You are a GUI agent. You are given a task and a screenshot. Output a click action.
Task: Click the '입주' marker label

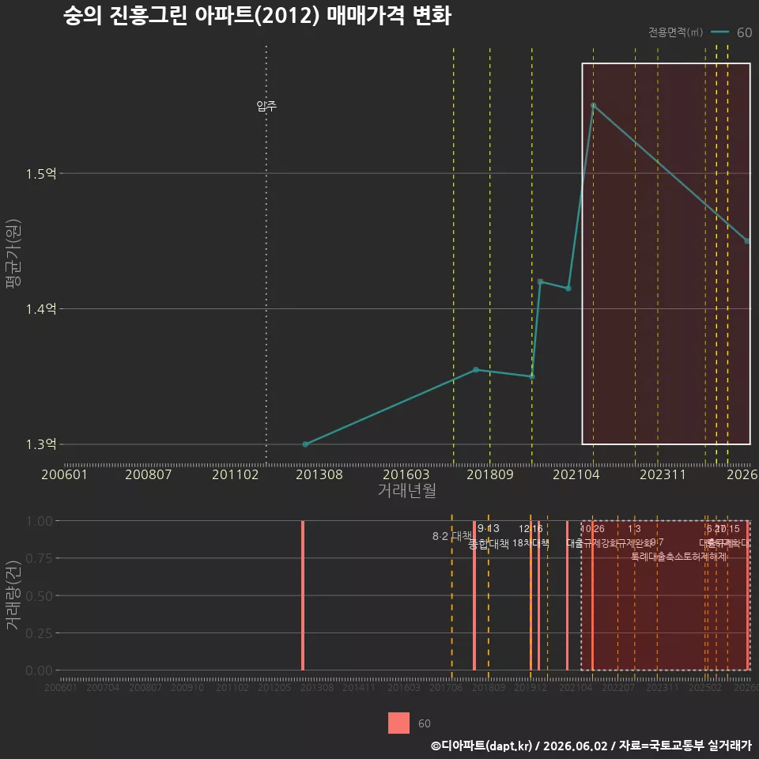[266, 105]
